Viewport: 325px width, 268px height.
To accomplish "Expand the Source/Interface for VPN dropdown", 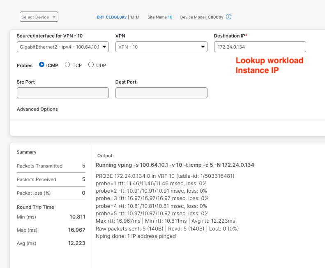I will [x=63, y=47].
